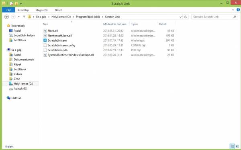Viewport: 241px width, 150px height.
Task: Click the Fleck.dll file name
Action: 53,31
